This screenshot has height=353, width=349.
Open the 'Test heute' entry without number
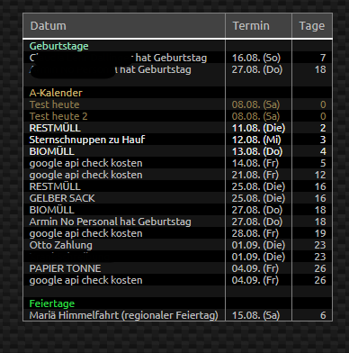click(x=55, y=104)
